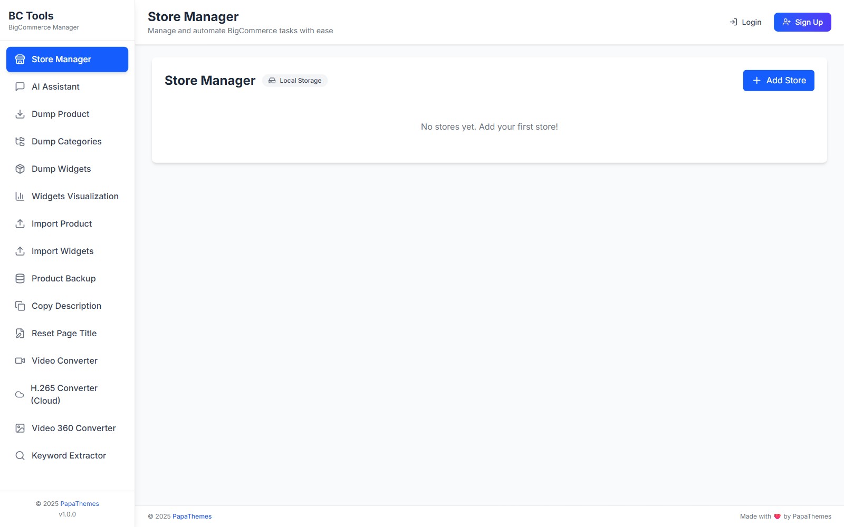Click the Video 360 Converter image icon
Screen dimensions: 844x527
(x=20, y=428)
